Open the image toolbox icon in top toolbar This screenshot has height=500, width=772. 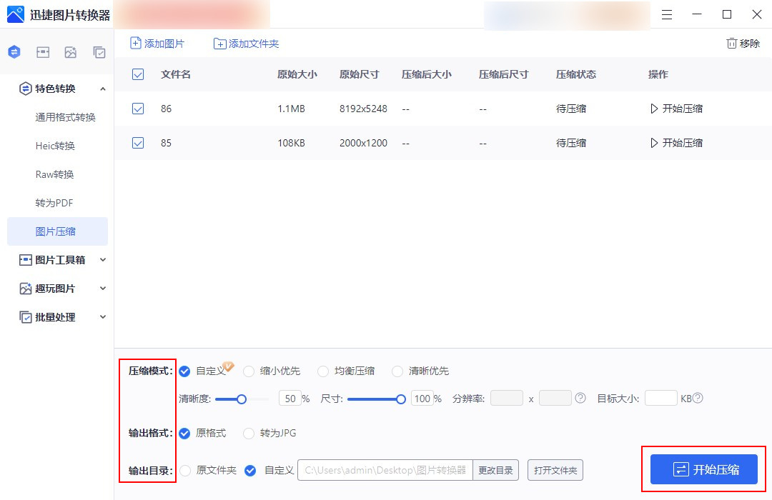click(x=43, y=51)
